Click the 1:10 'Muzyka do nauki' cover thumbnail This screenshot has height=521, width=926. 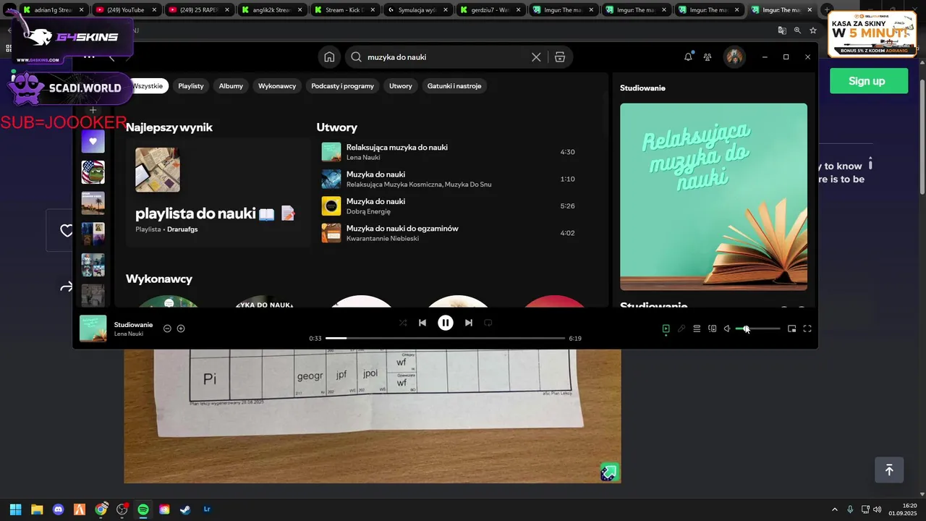click(x=331, y=179)
